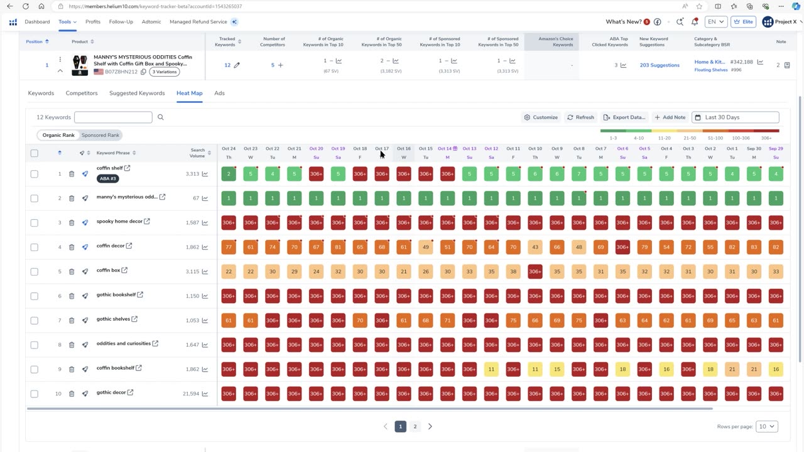
Task: Click Export Data button
Action: (x=624, y=117)
